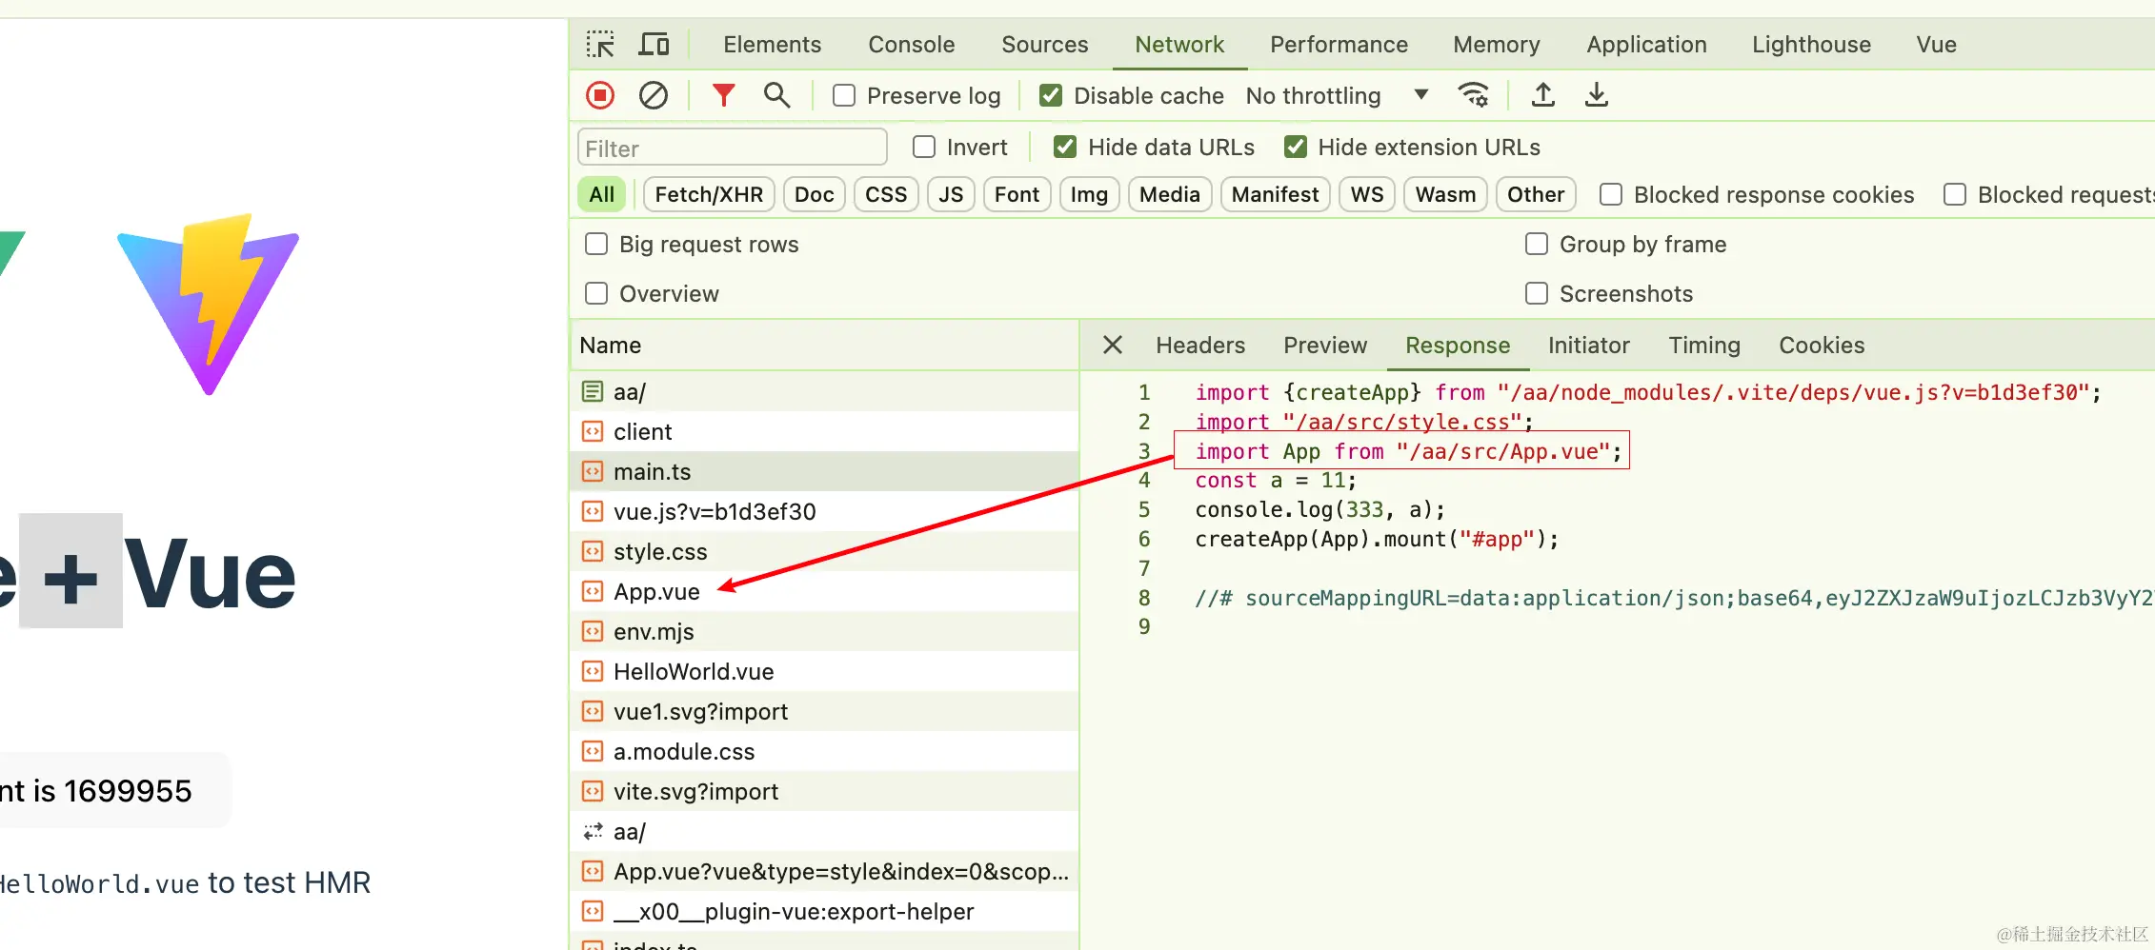
Task: Click the Filter text input field
Action: coord(732,148)
